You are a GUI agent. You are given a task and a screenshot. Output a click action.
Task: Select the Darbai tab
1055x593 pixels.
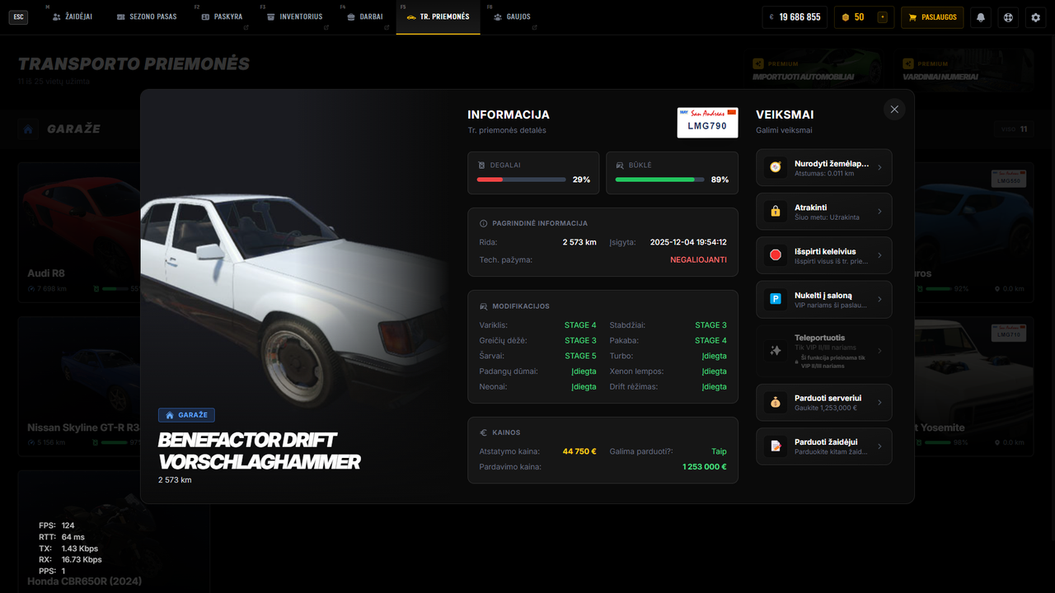364,17
